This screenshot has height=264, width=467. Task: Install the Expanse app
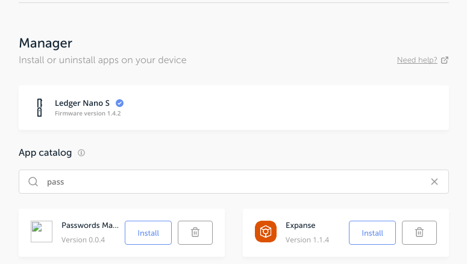372,233
